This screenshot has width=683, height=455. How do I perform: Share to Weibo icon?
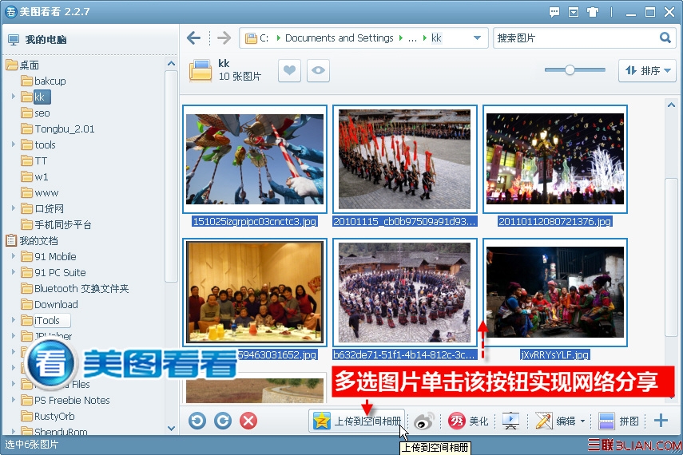tap(424, 421)
